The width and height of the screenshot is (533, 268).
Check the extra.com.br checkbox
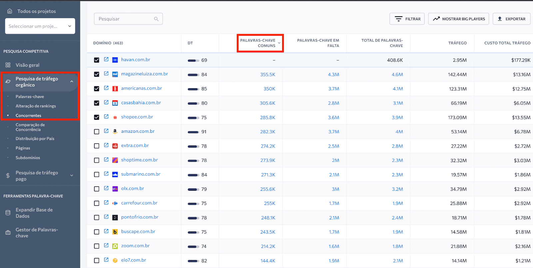(97, 146)
